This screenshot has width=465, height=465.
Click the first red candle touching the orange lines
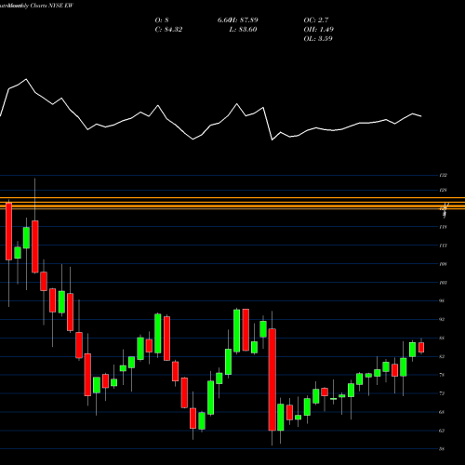pos(8,232)
